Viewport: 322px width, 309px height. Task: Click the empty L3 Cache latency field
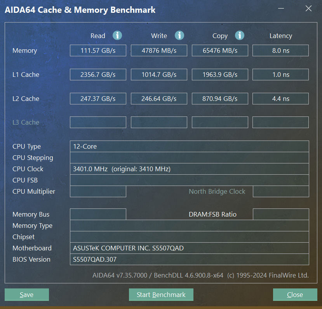pos(280,122)
